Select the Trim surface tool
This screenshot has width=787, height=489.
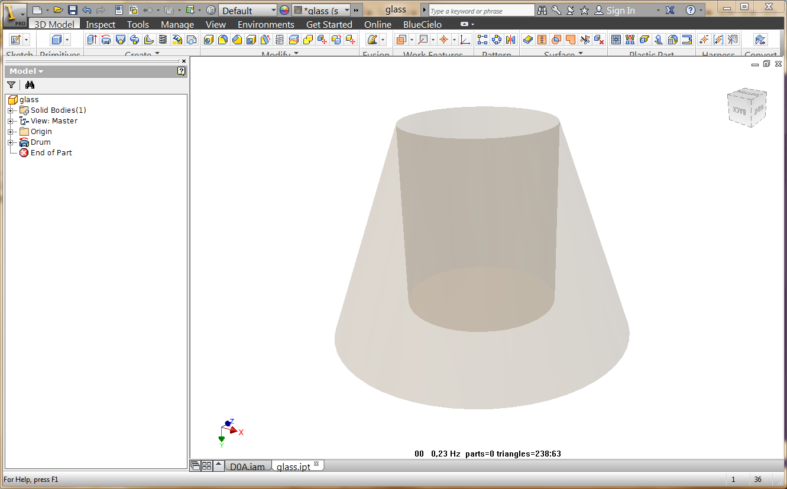584,40
